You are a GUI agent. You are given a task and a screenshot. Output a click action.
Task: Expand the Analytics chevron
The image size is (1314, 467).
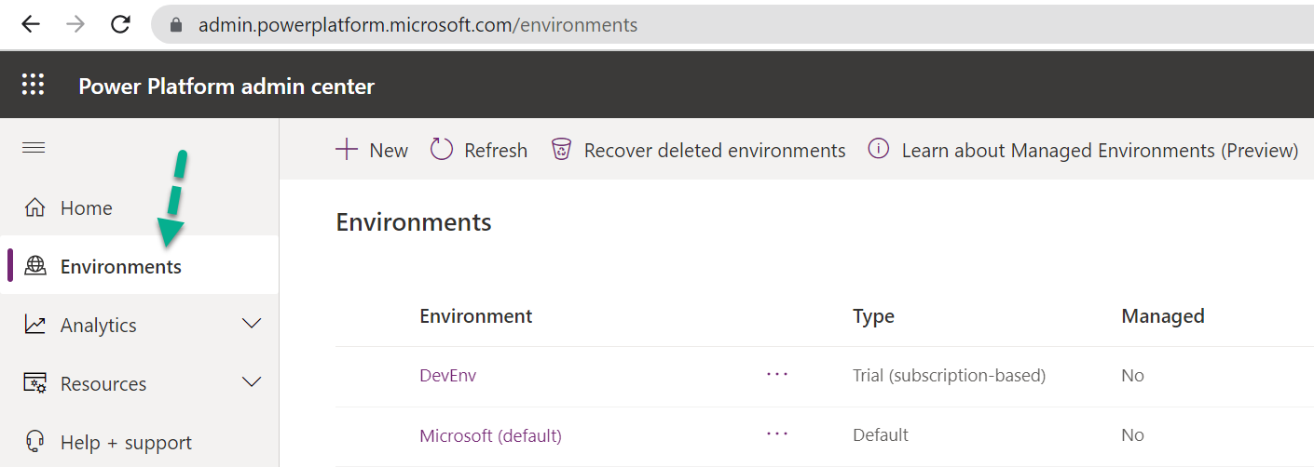point(252,324)
